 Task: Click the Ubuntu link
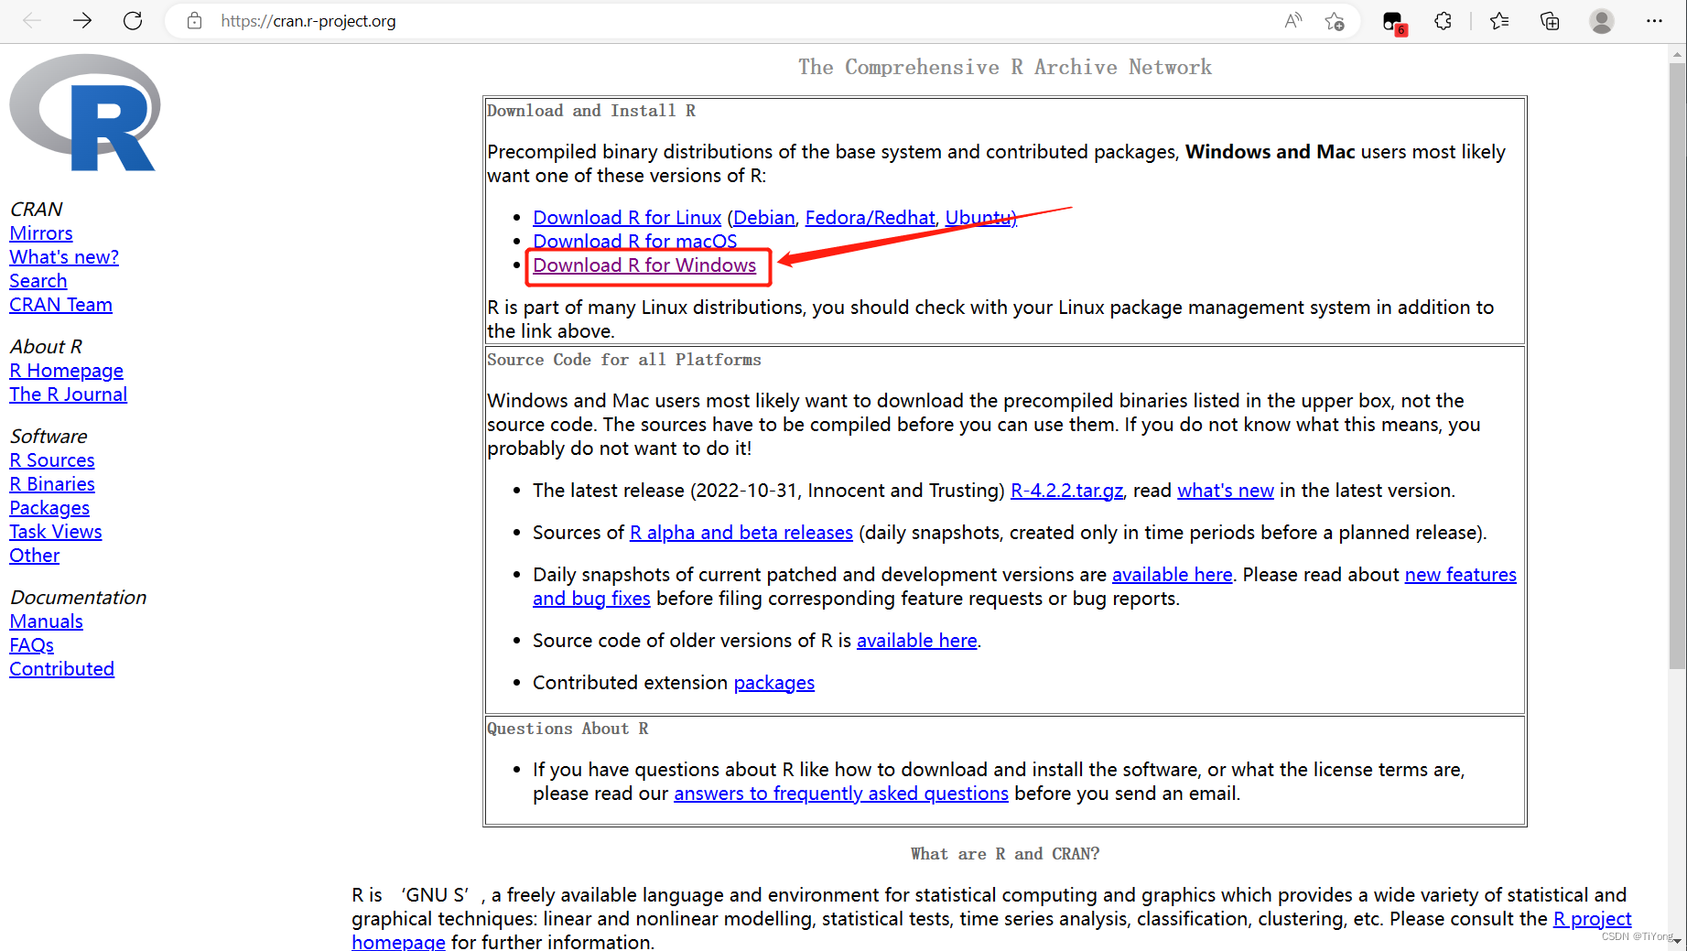979,218
